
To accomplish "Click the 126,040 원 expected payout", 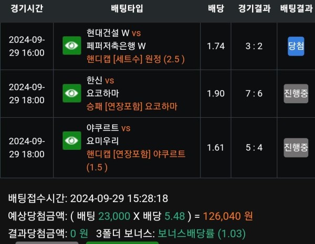I will (x=228, y=216).
